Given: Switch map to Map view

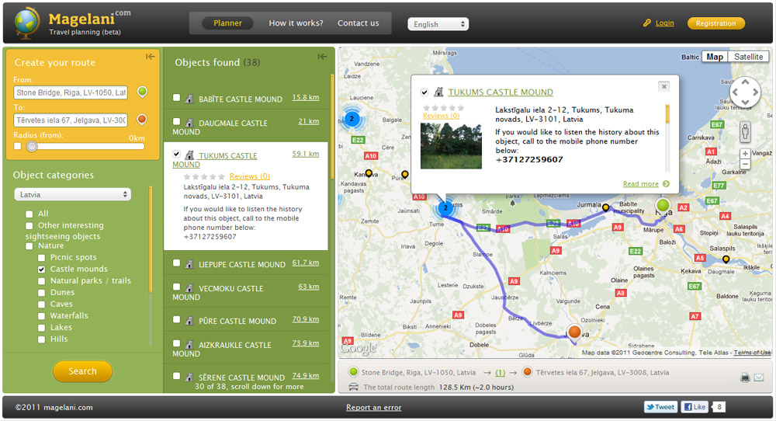Looking at the screenshot, I should click(x=715, y=57).
